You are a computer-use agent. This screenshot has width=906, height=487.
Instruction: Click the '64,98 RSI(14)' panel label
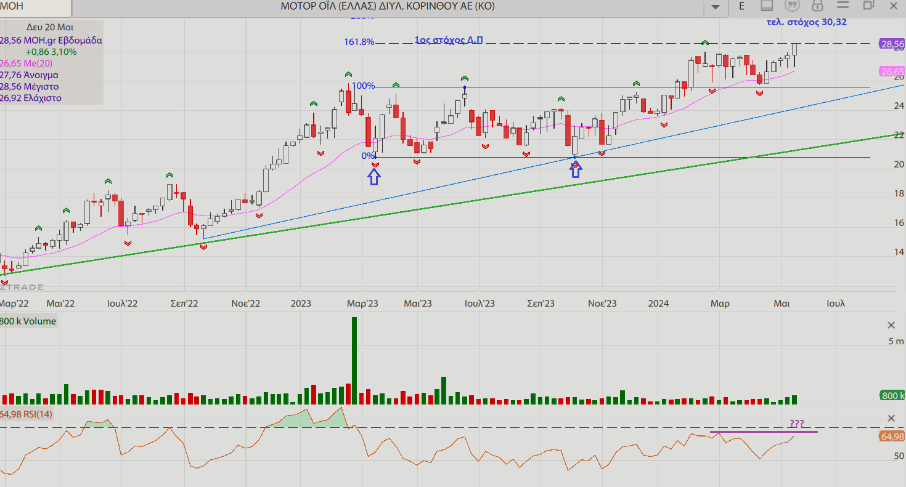27,414
